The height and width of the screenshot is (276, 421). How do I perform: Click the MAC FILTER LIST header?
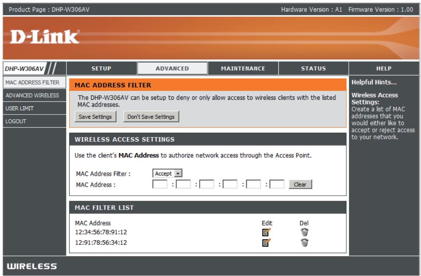click(104, 208)
